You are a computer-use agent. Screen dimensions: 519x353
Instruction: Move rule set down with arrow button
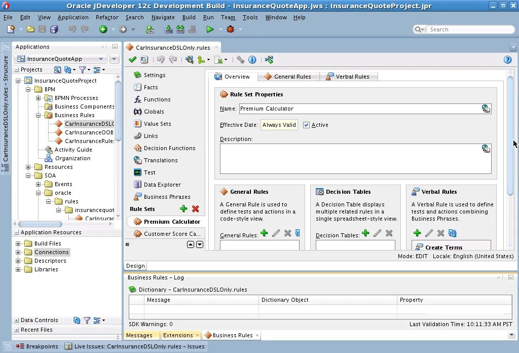coord(200,244)
